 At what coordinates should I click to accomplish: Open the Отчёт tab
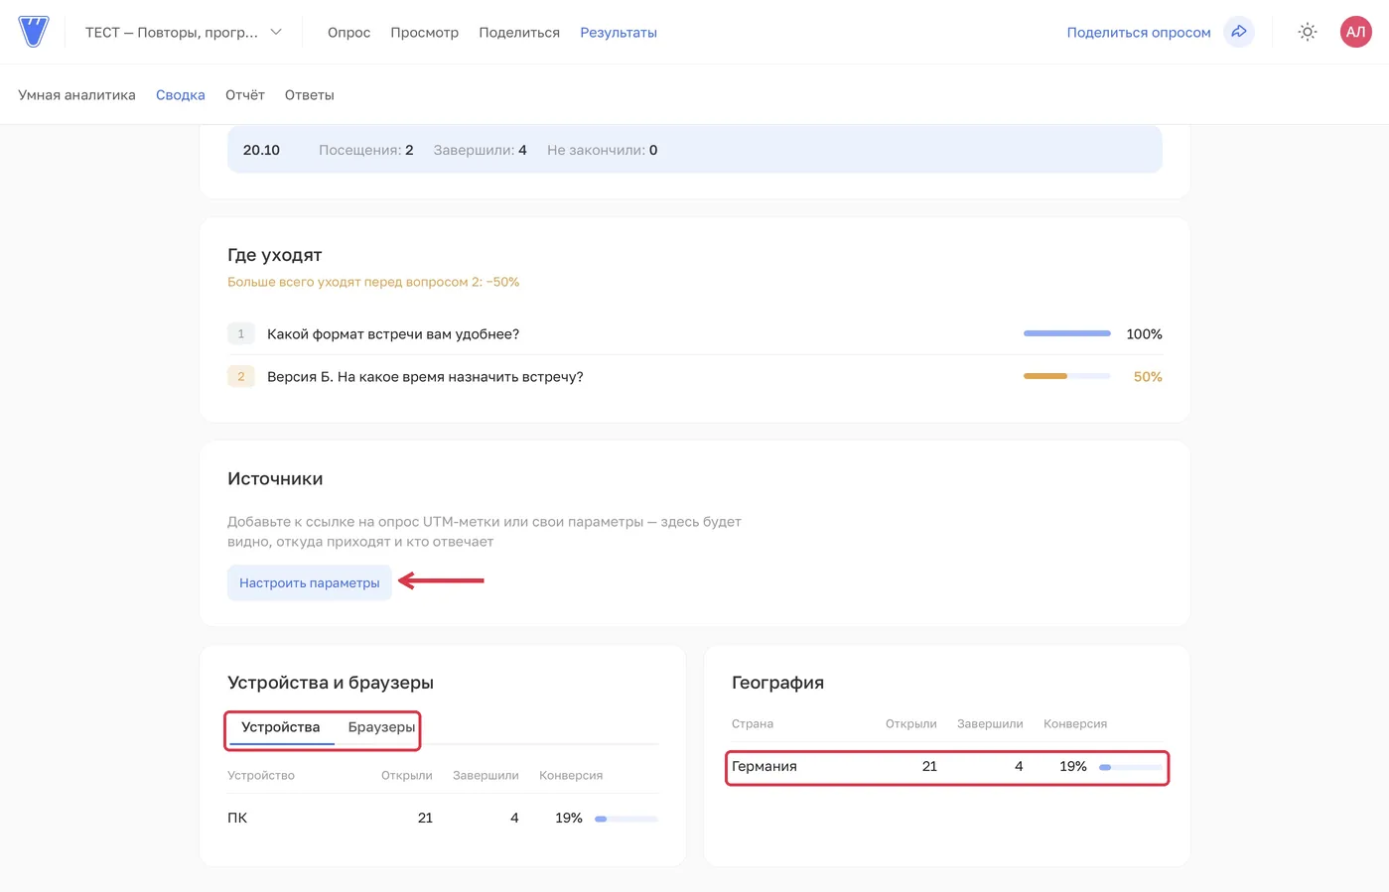click(x=245, y=95)
